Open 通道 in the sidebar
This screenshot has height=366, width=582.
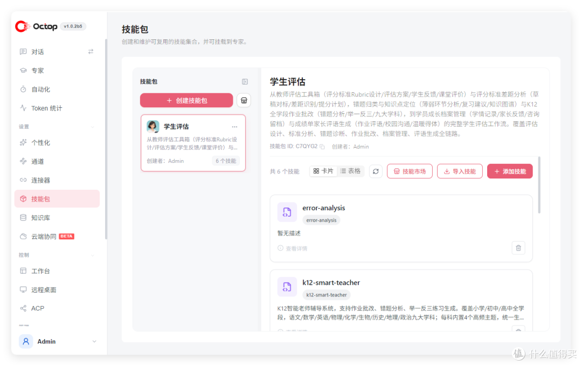(x=57, y=162)
